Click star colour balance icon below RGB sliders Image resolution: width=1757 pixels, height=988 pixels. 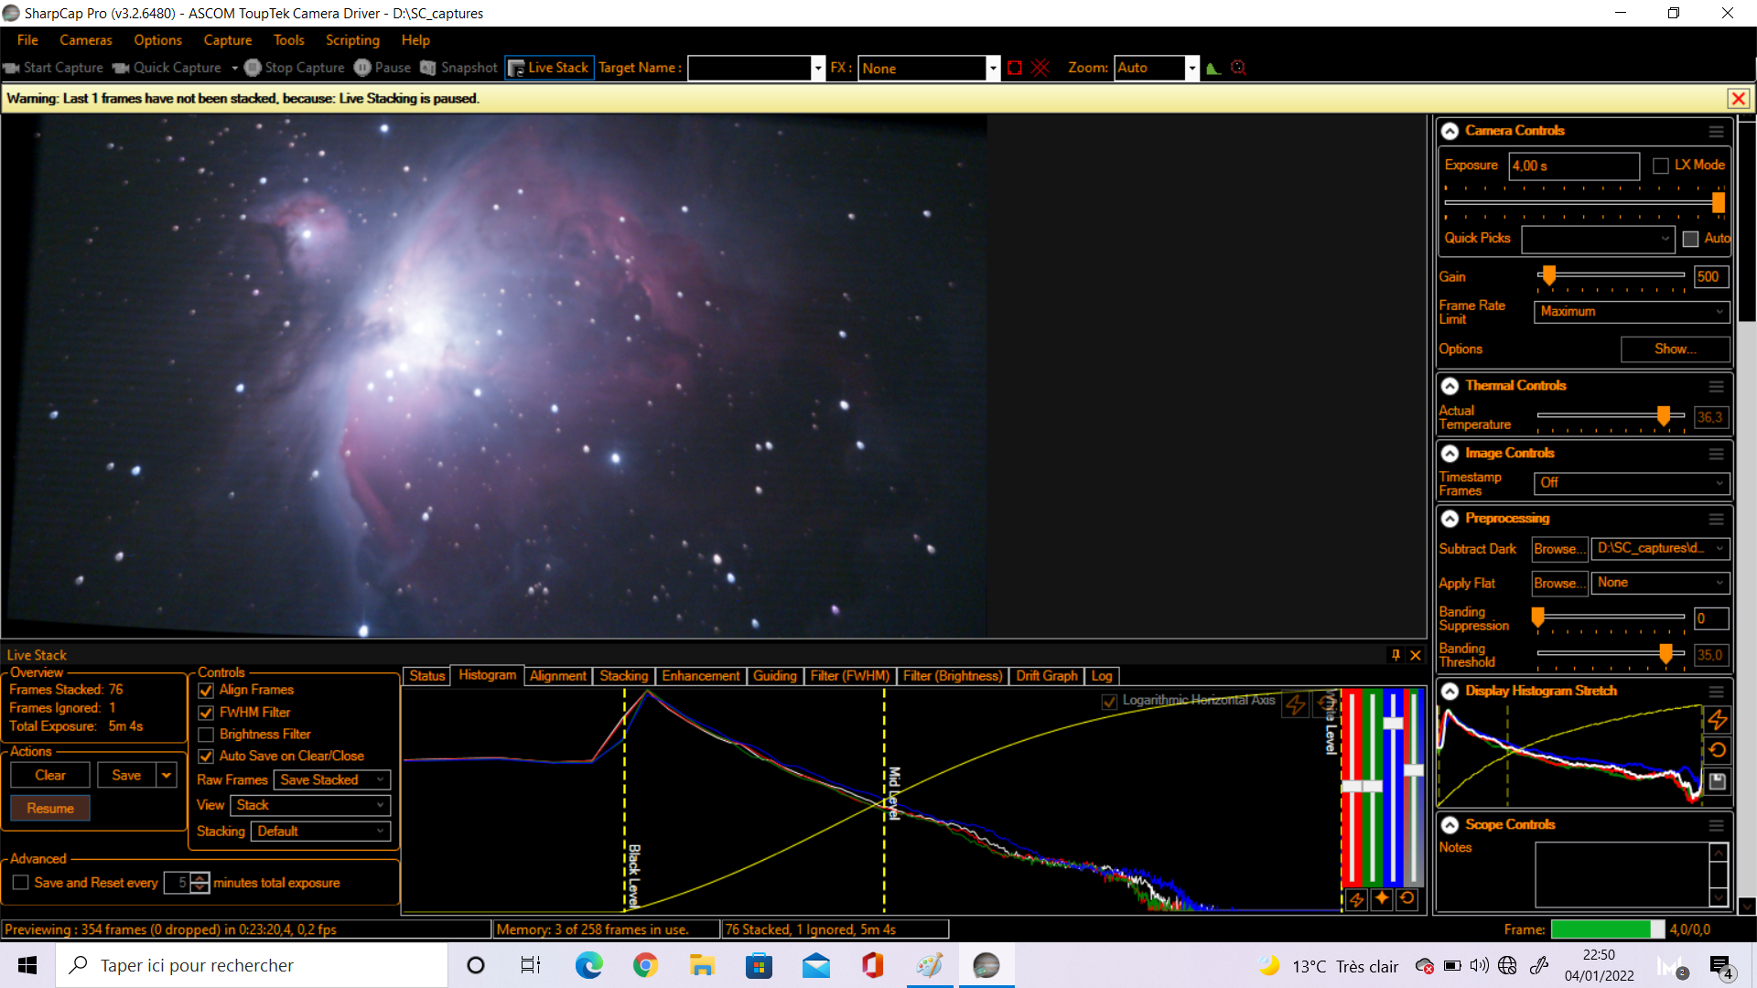[x=1382, y=898]
